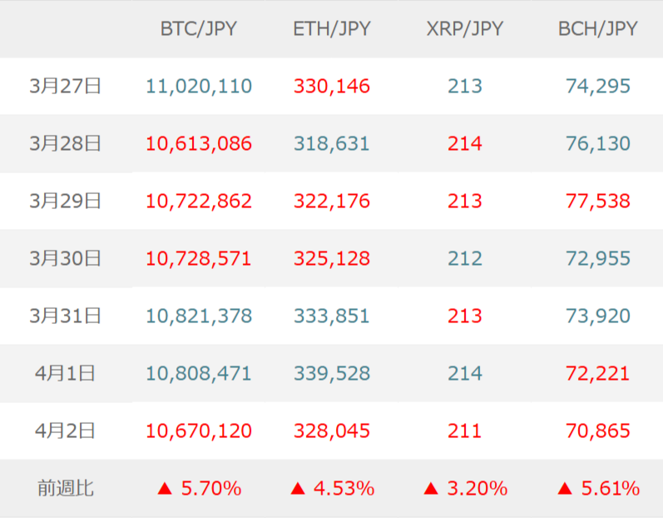Click the BTC price 11,020,110

pyautogui.click(x=199, y=86)
